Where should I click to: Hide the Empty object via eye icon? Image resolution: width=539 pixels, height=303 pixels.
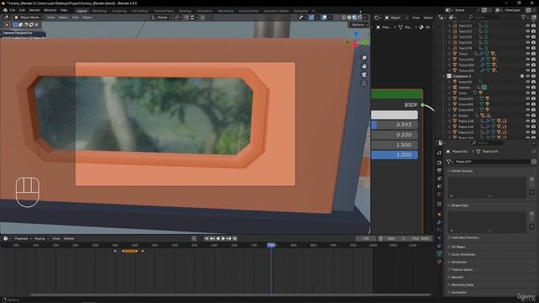click(x=528, y=116)
